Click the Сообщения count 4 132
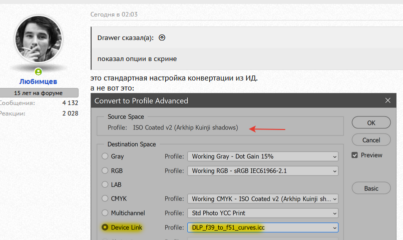 (x=70, y=103)
